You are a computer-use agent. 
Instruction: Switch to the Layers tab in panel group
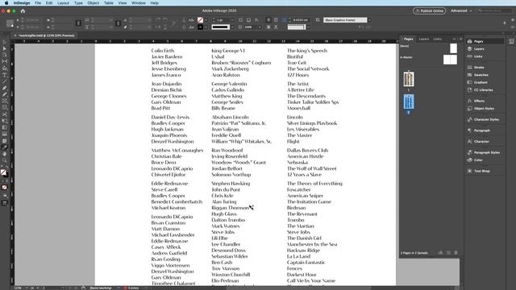(x=424, y=39)
